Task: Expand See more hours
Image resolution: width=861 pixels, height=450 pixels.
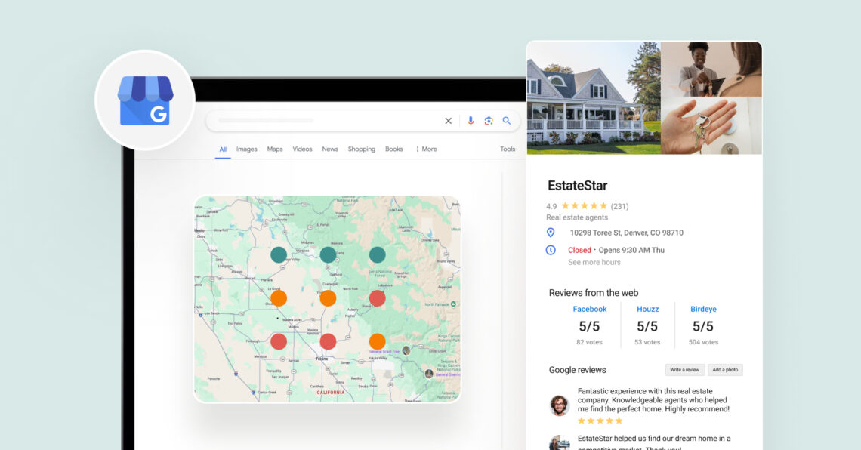Action: pyautogui.click(x=594, y=262)
